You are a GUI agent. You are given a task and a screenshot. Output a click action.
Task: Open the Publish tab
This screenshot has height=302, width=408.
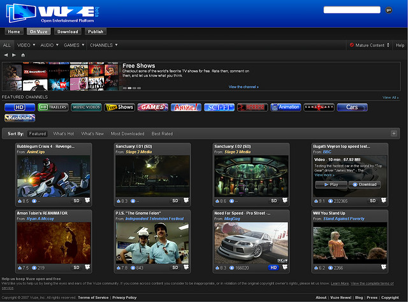point(96,32)
